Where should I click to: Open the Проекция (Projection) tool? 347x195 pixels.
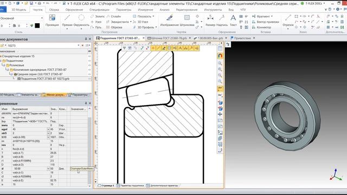tap(52, 21)
